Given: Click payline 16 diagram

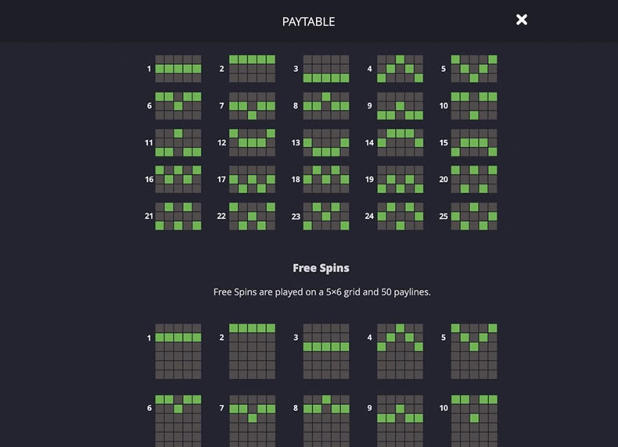Looking at the screenshot, I should (178, 179).
